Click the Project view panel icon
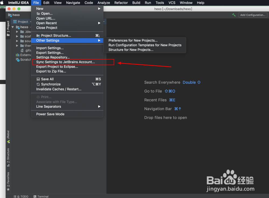269x198 pixels. tap(15, 22)
